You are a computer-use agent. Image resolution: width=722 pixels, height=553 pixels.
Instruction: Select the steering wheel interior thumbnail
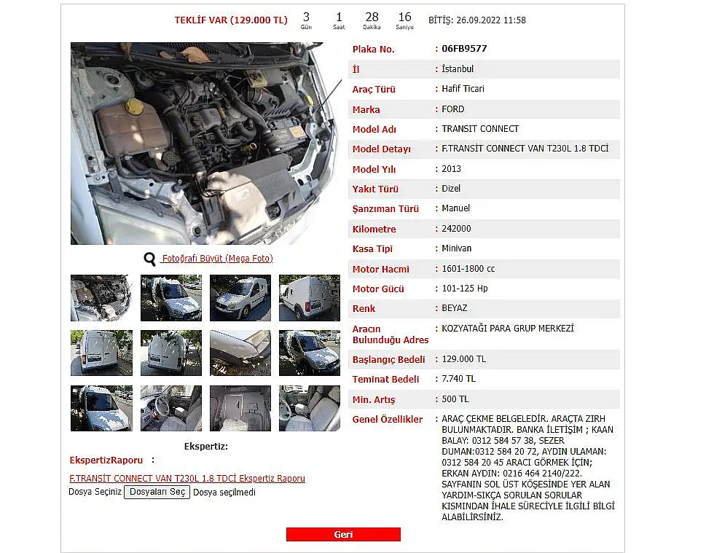170,409
